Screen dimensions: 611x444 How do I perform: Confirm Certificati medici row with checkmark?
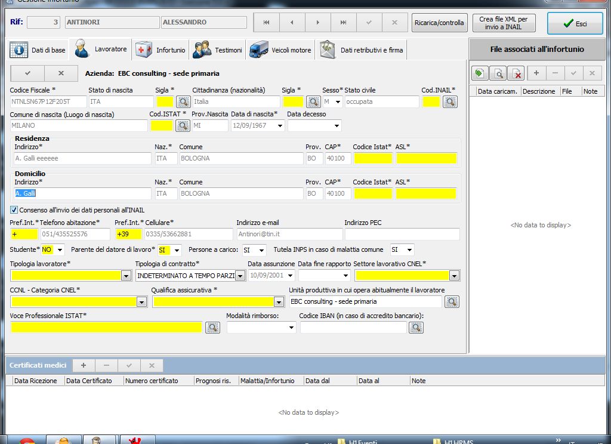[129, 365]
